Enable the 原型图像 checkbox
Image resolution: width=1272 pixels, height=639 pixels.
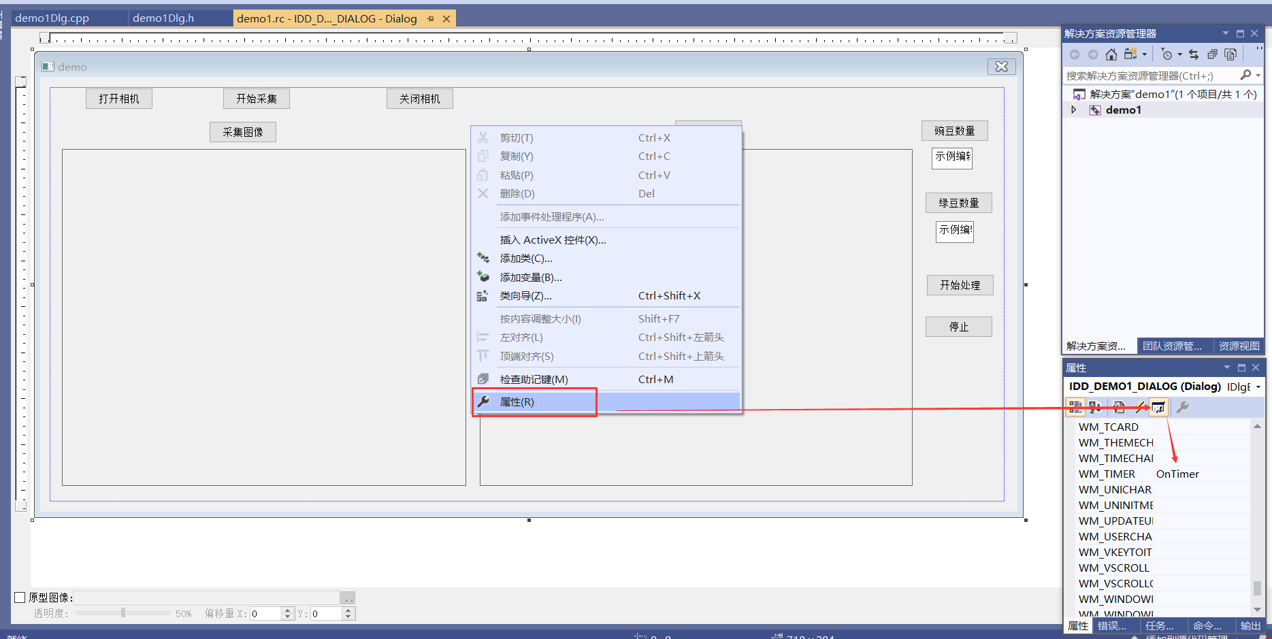(19, 597)
